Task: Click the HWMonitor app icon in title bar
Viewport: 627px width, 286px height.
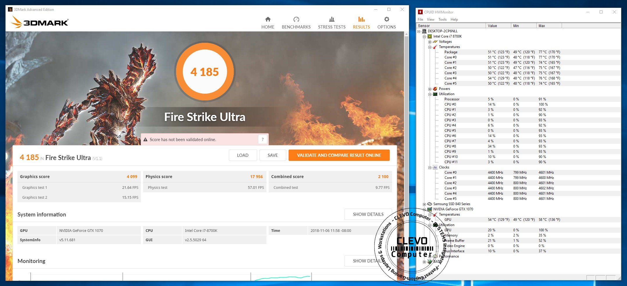Action: (x=420, y=12)
